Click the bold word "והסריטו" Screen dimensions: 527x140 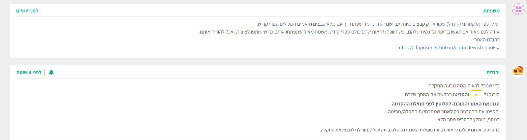click(x=461, y=95)
